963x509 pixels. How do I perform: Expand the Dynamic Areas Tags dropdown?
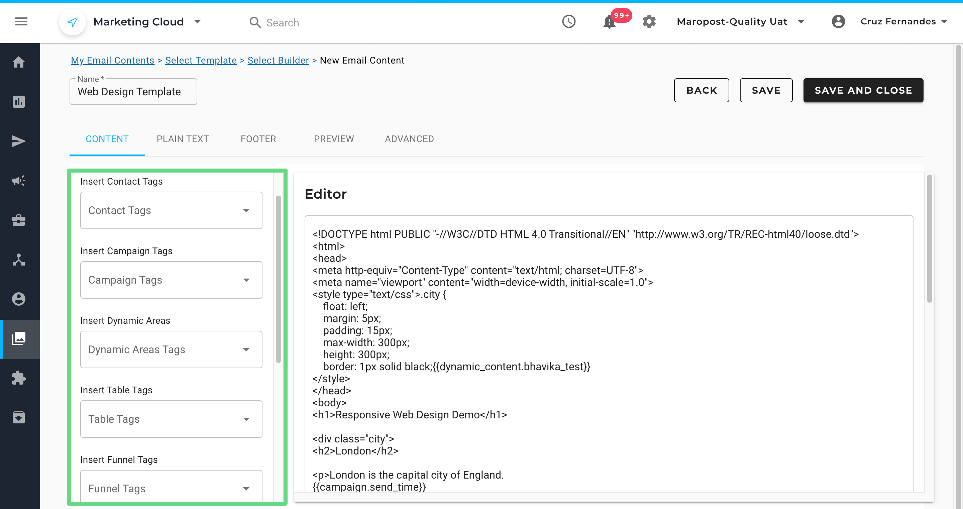tap(171, 350)
